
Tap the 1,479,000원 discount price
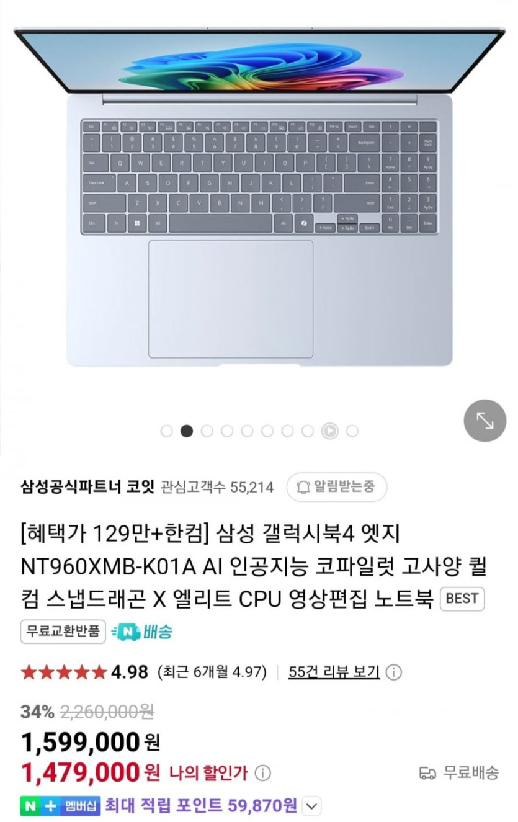90,772
